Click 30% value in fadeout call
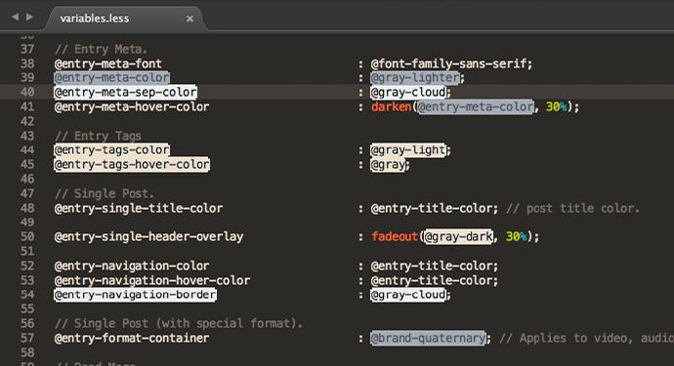674x366 pixels. coord(516,236)
